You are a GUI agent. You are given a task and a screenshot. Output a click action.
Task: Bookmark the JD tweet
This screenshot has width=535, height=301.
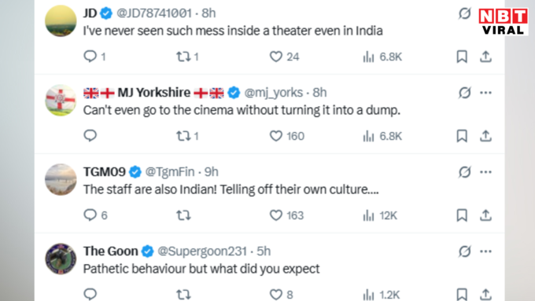(x=462, y=57)
